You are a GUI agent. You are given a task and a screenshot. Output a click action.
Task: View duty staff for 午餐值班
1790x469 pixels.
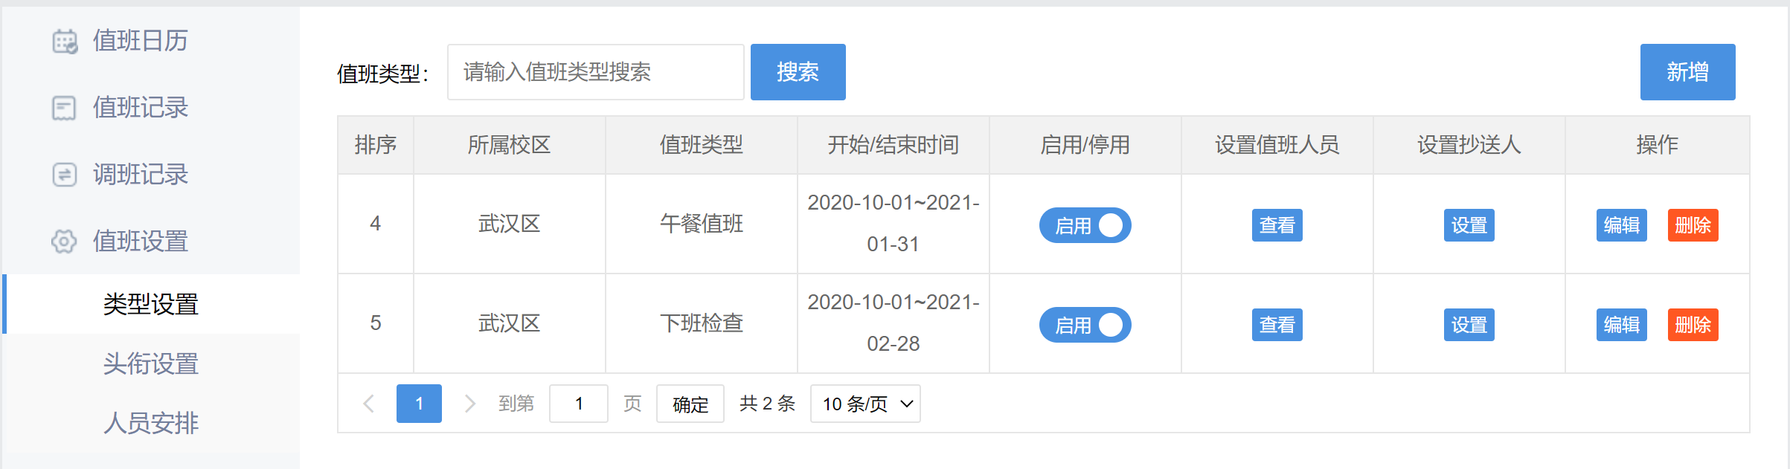(1277, 225)
